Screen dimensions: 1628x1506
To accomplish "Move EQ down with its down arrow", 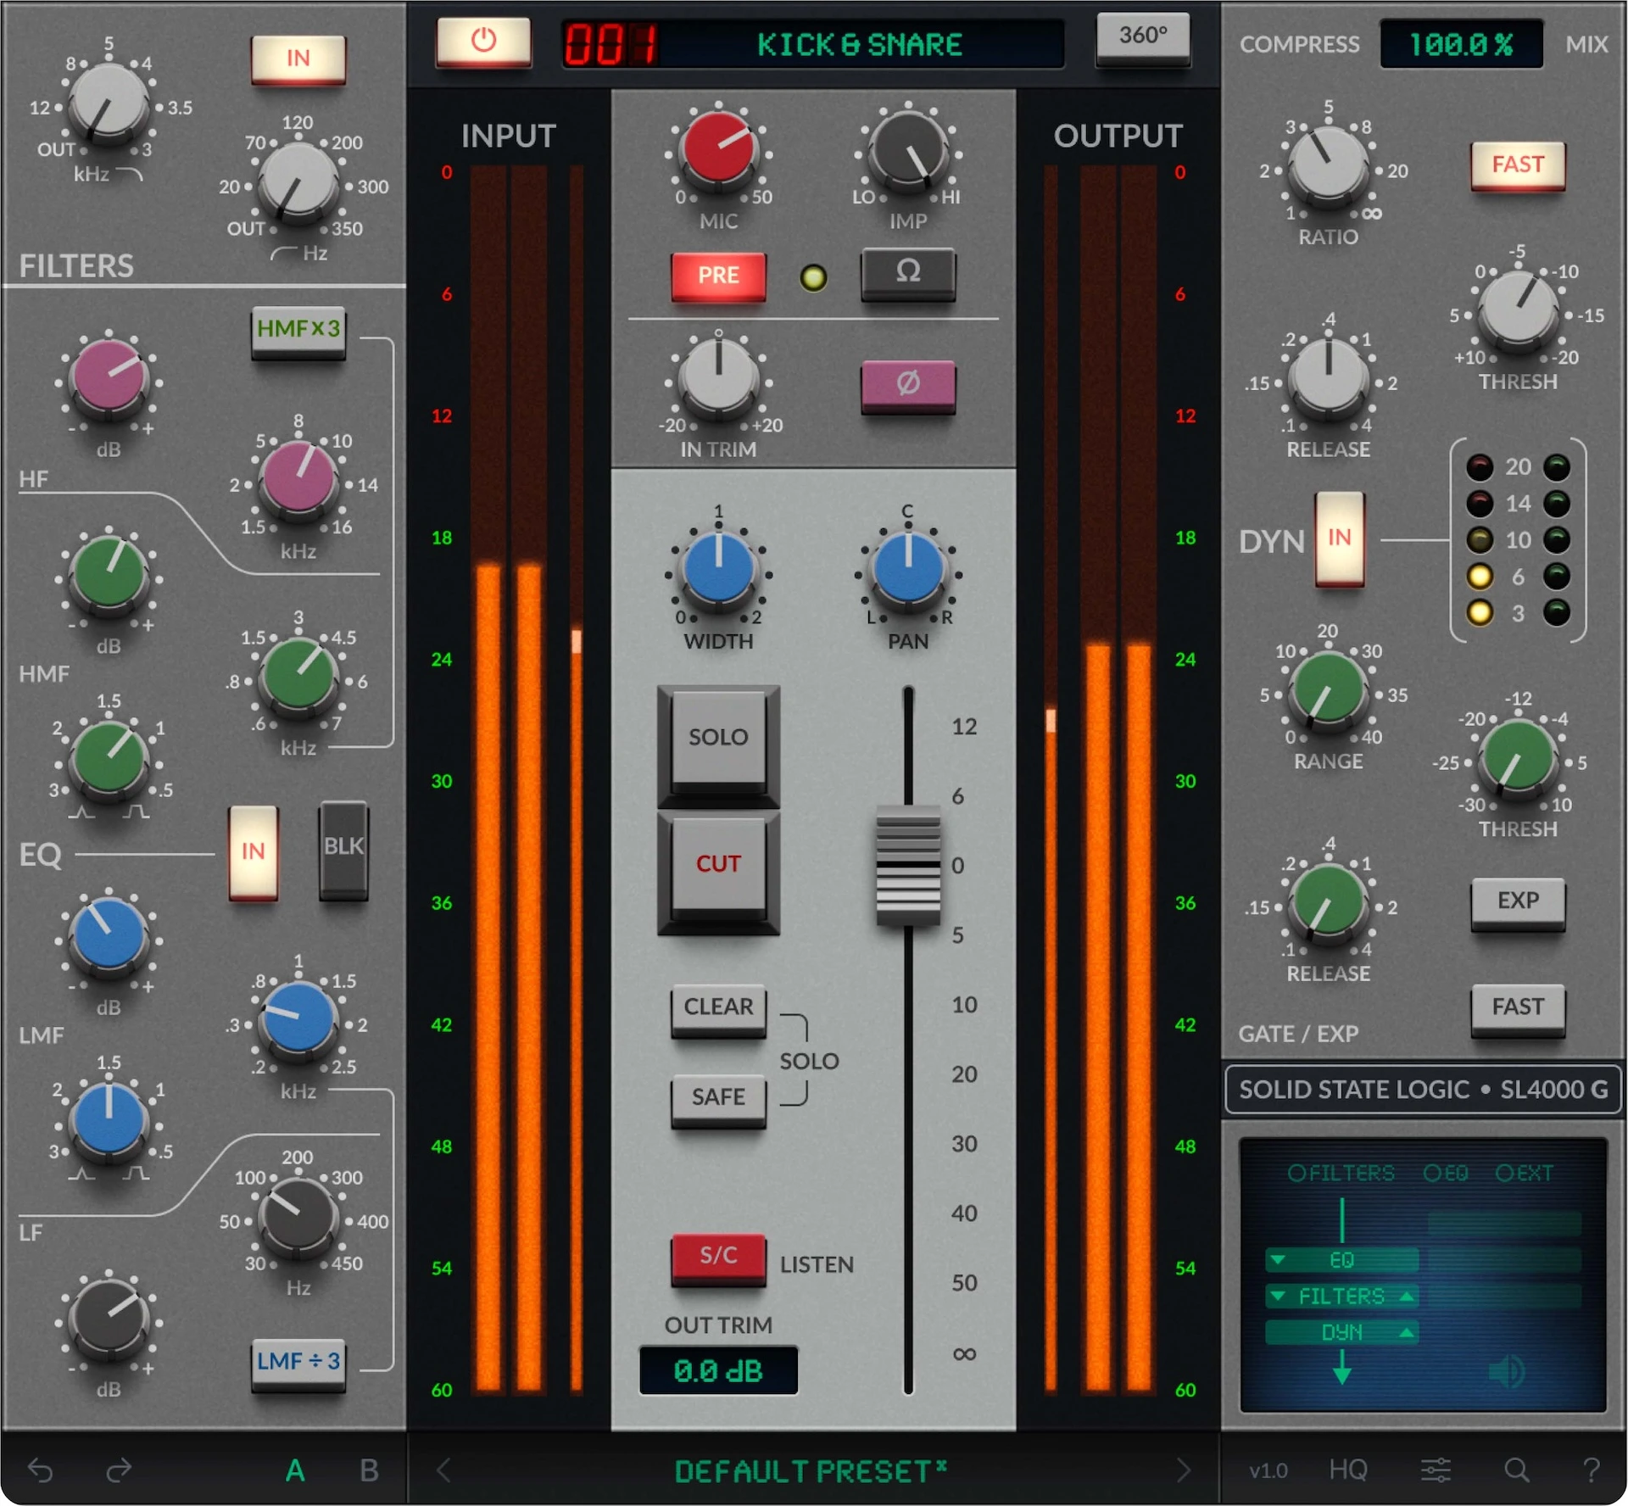I will [x=1278, y=1260].
